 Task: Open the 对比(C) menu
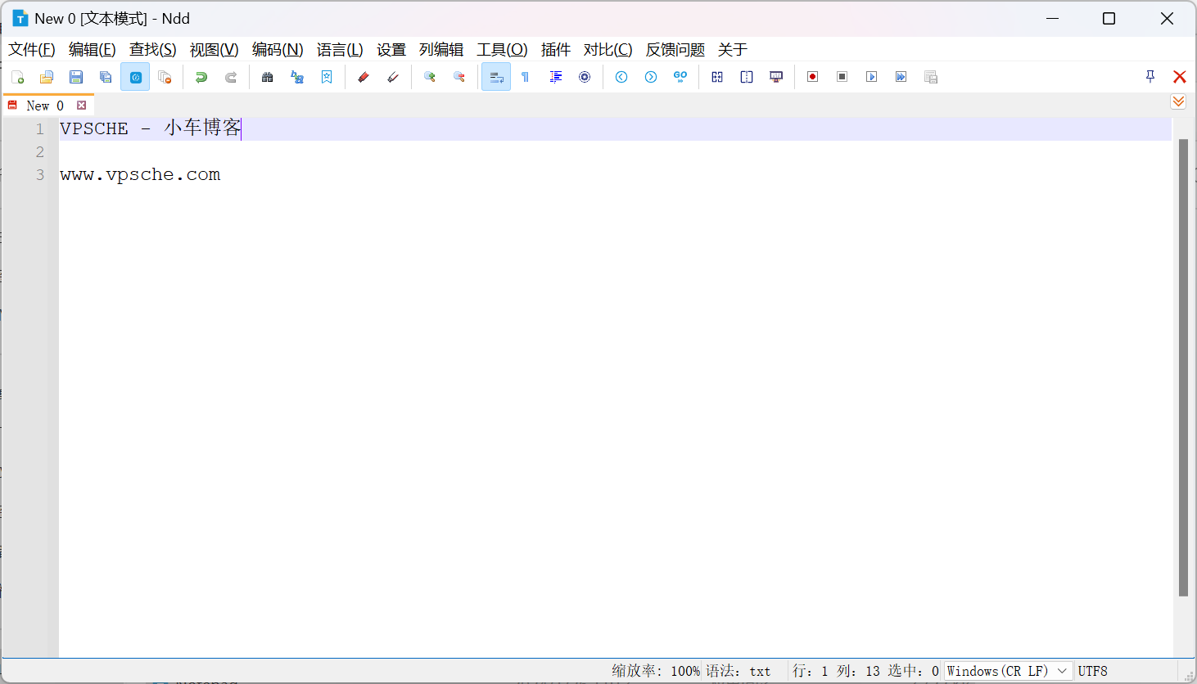click(x=608, y=50)
